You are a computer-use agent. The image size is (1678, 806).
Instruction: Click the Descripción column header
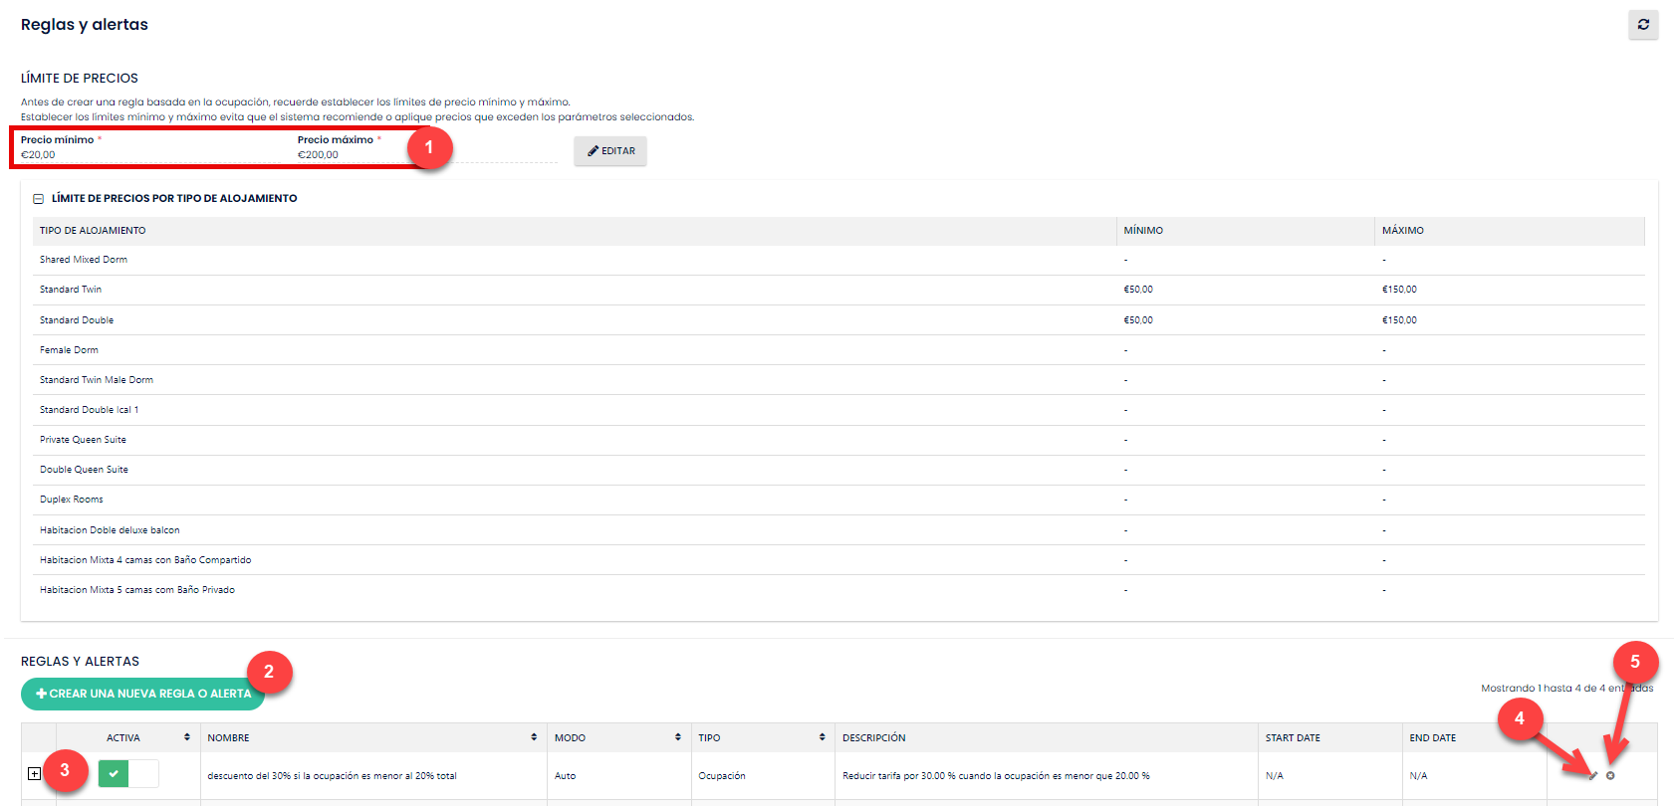tap(873, 737)
